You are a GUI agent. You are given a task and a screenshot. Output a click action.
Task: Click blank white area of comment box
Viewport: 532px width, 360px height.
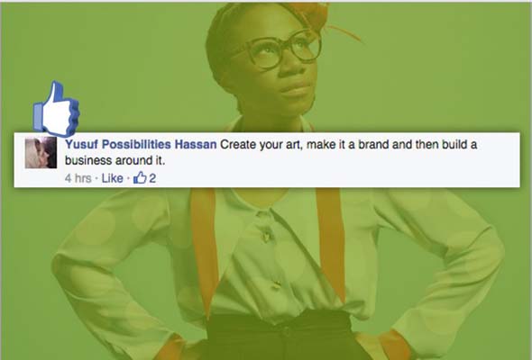coord(339,173)
